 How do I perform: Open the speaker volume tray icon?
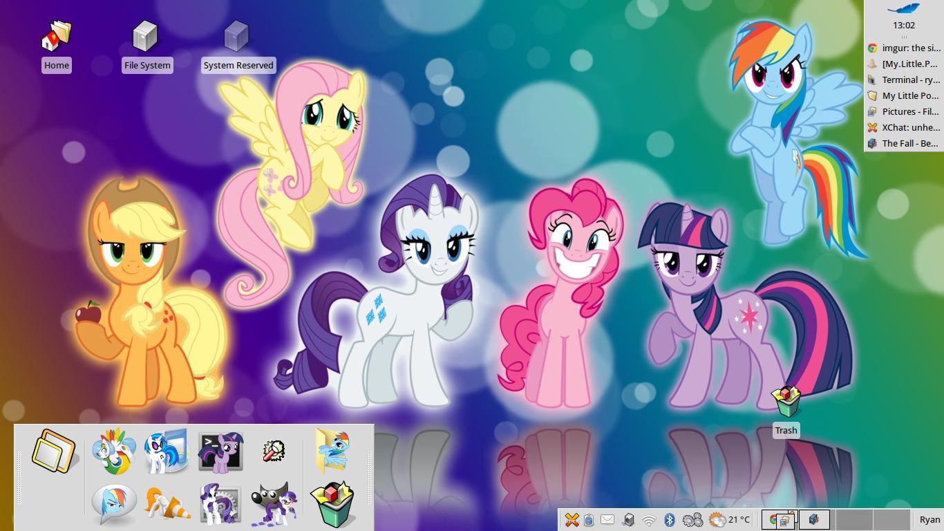click(x=628, y=520)
